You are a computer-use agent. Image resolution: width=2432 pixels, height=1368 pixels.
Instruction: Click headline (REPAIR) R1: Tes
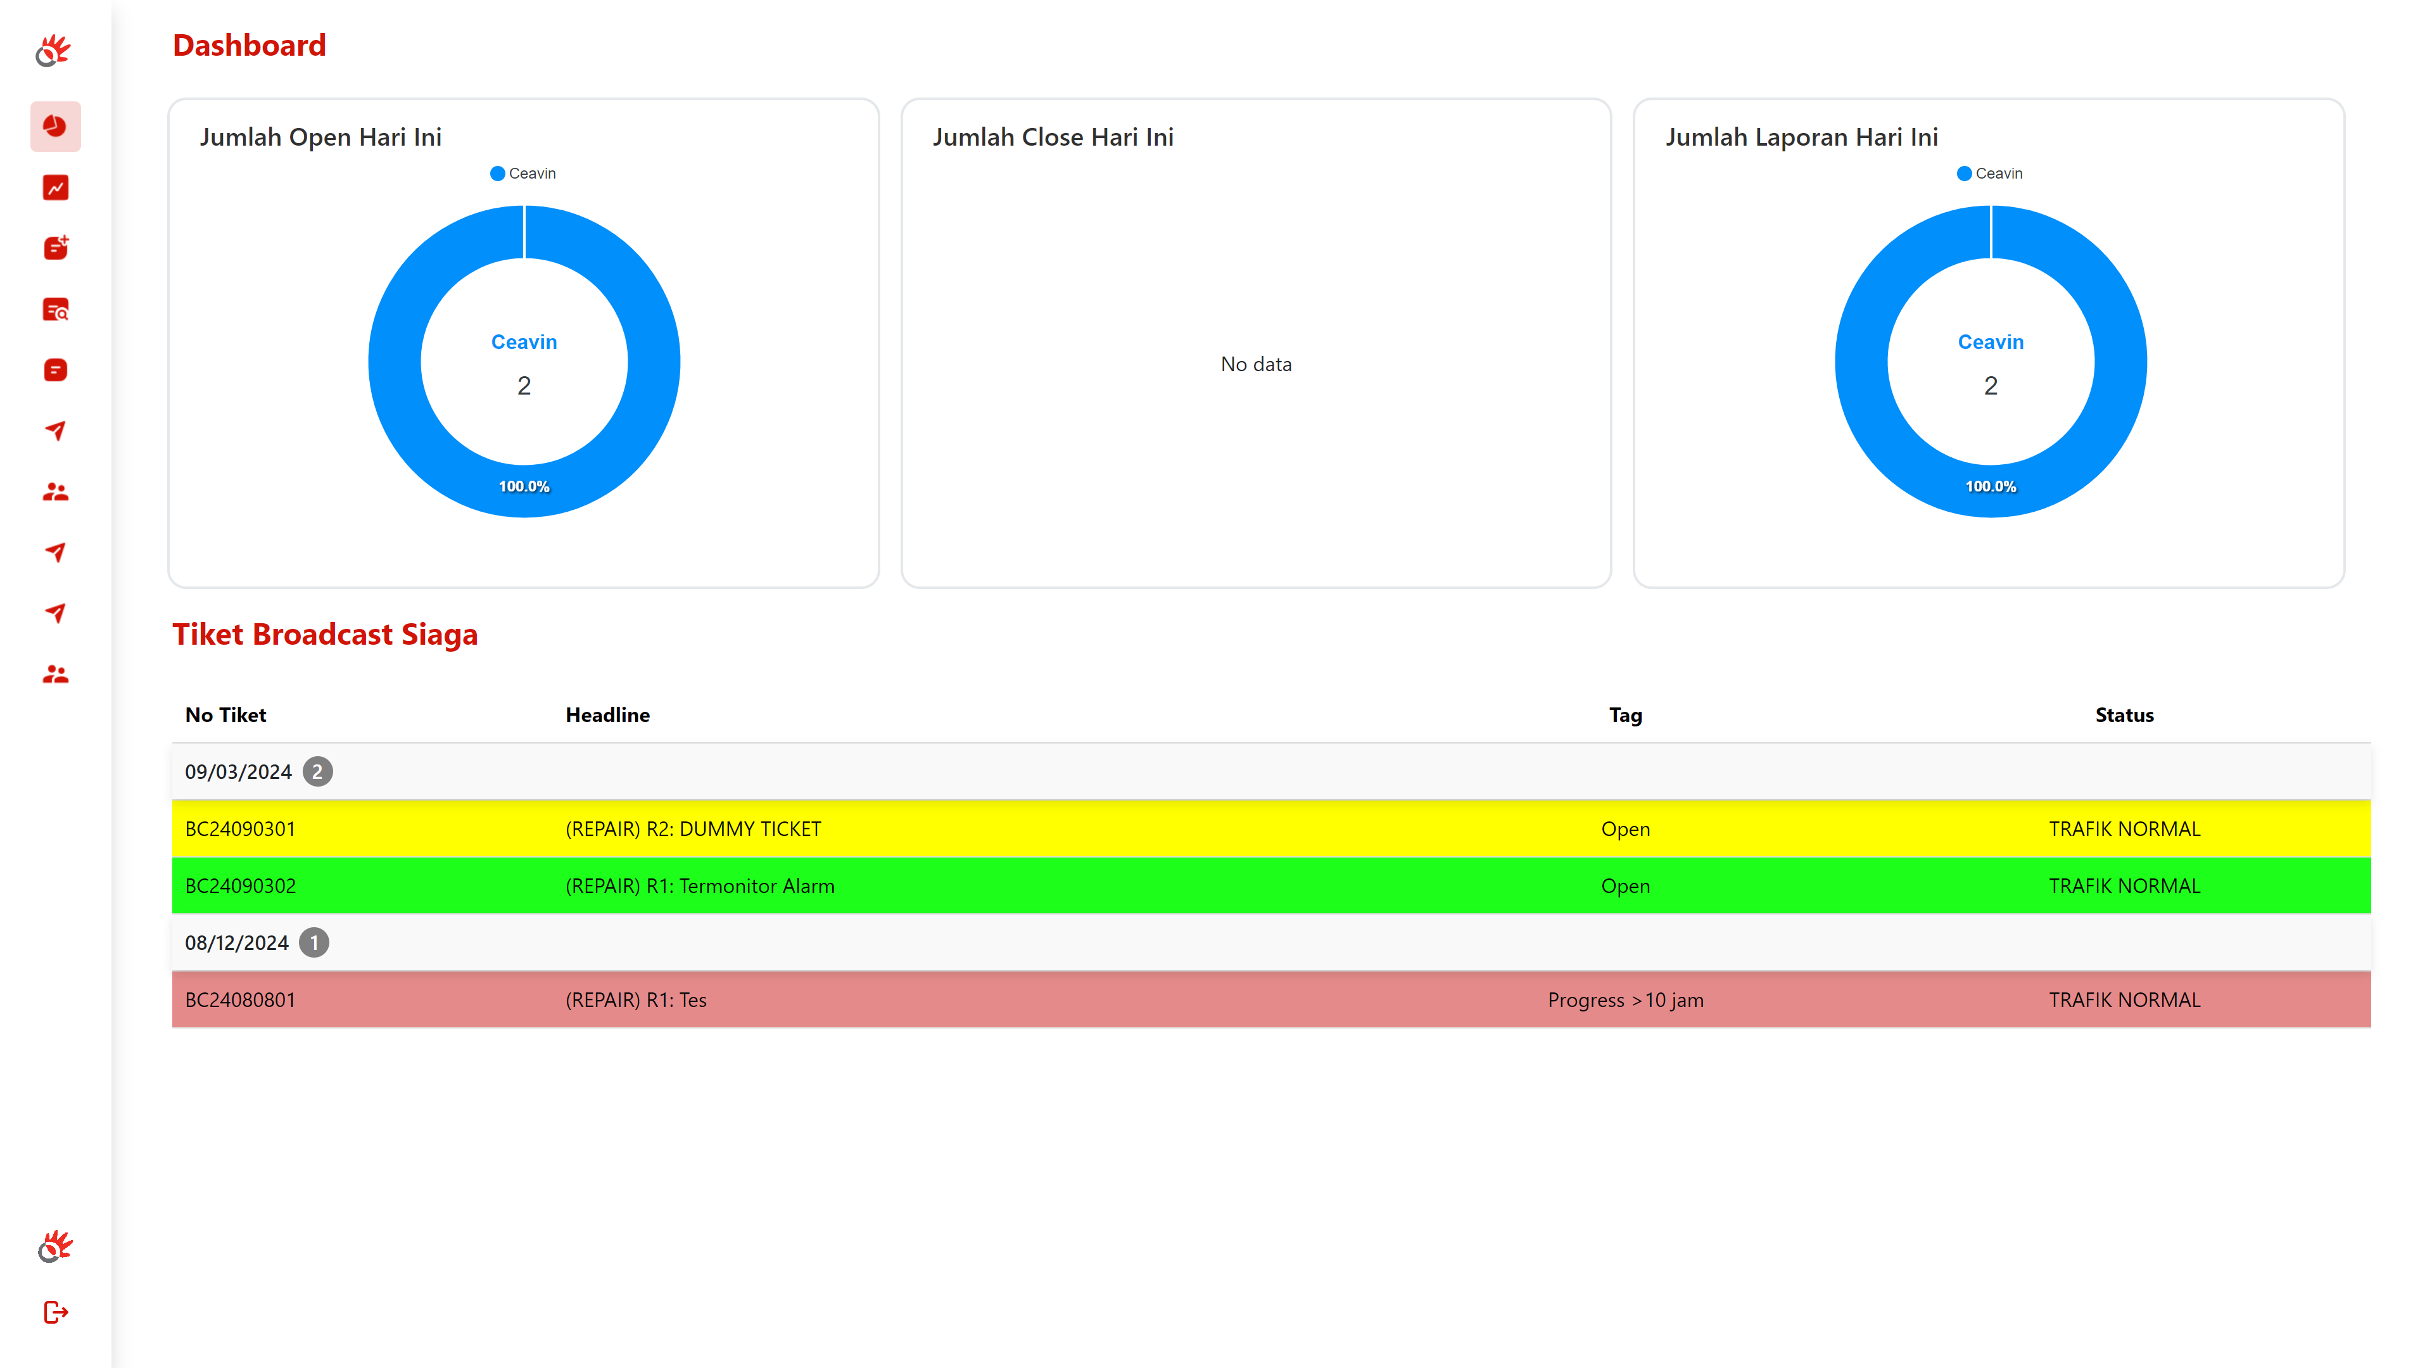635,1000
